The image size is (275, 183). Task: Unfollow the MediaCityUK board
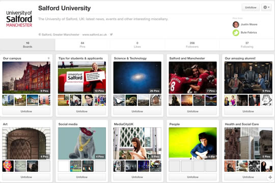(x=137, y=177)
